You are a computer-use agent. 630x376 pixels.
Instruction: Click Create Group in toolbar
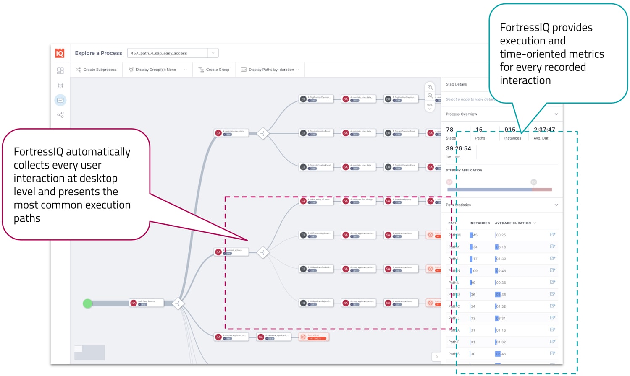(214, 70)
